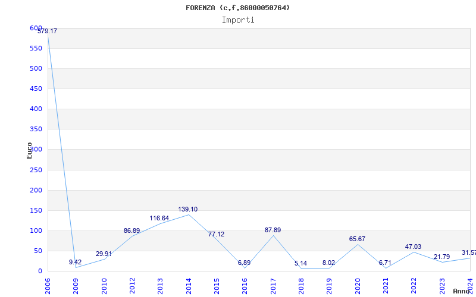Click the Anno x-axis title
Screen dimensions: 476x297
(x=461, y=291)
